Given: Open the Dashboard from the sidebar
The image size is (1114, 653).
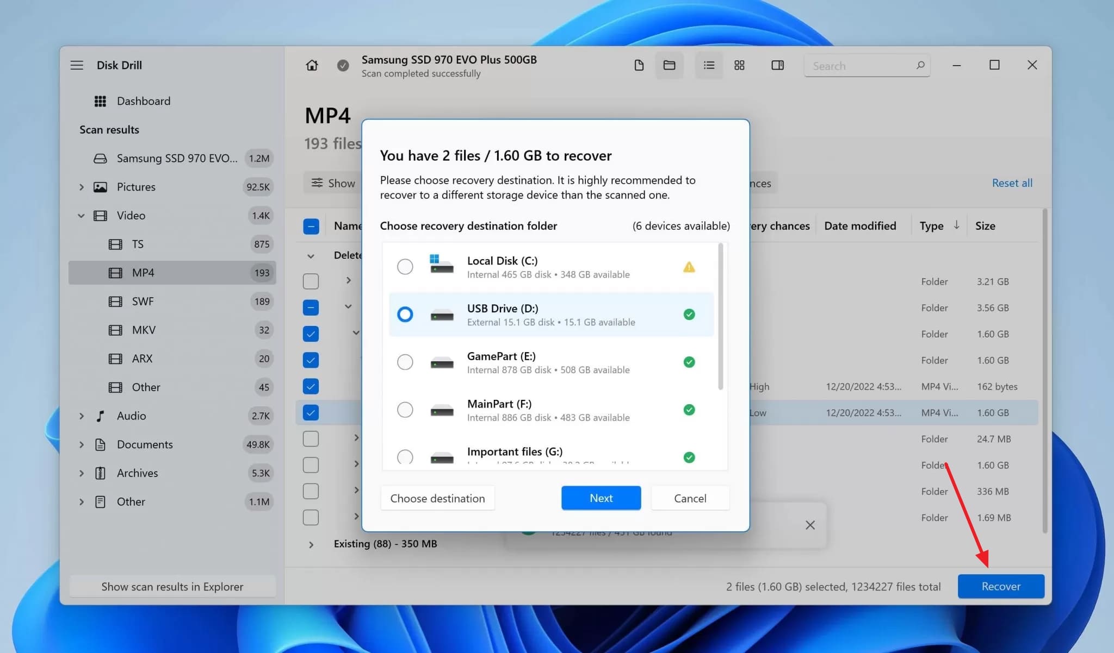Looking at the screenshot, I should [143, 101].
